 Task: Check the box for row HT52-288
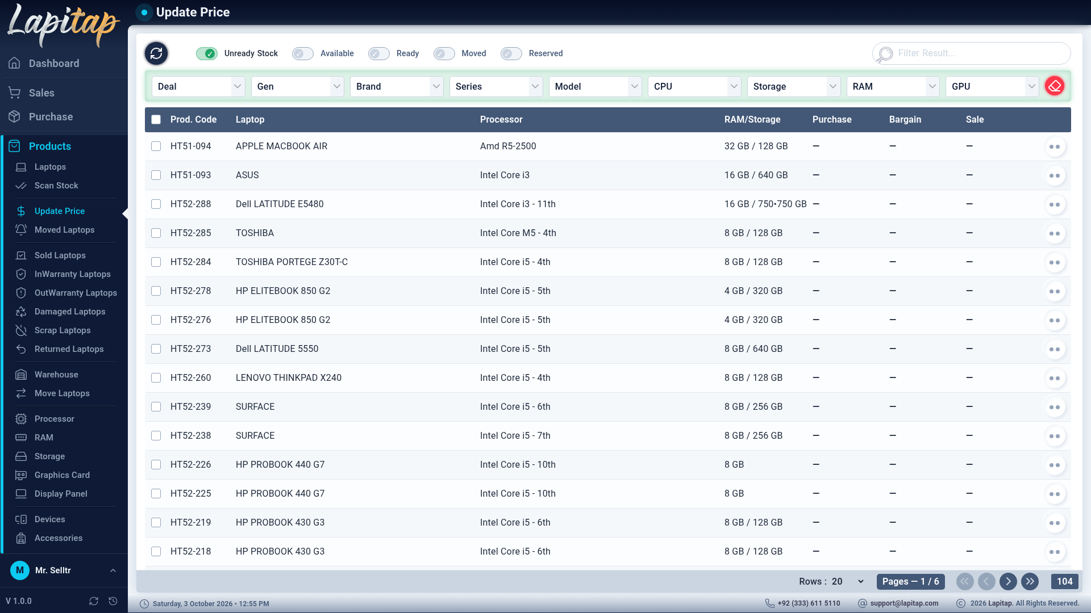click(x=156, y=204)
